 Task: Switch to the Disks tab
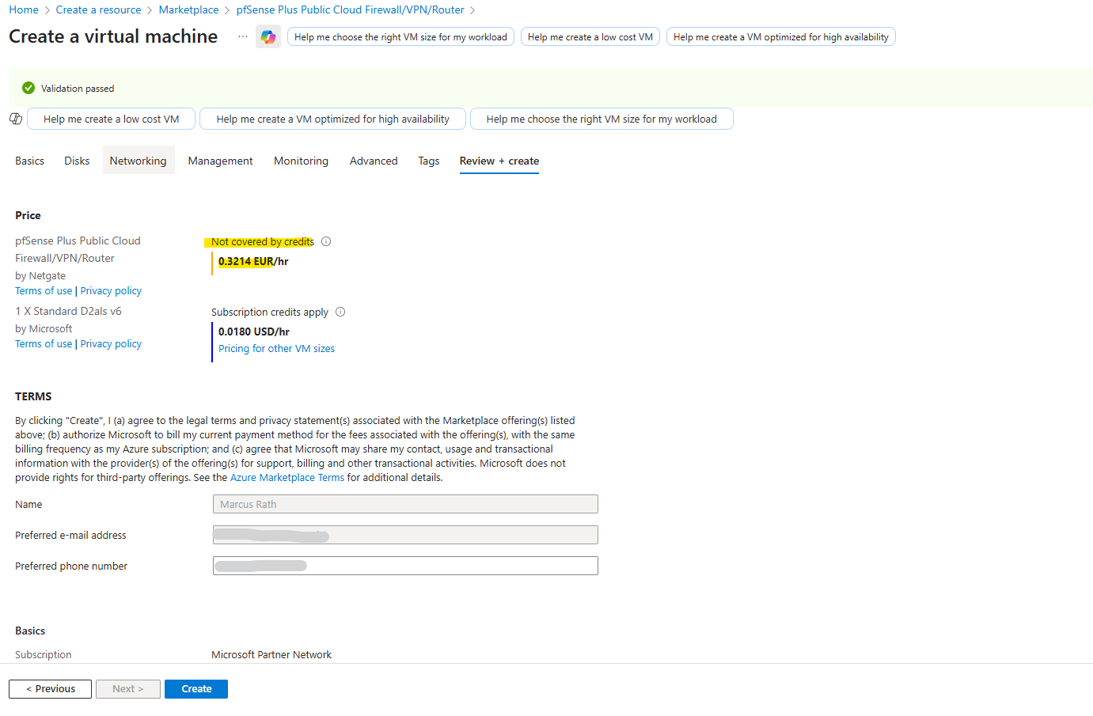tap(77, 161)
